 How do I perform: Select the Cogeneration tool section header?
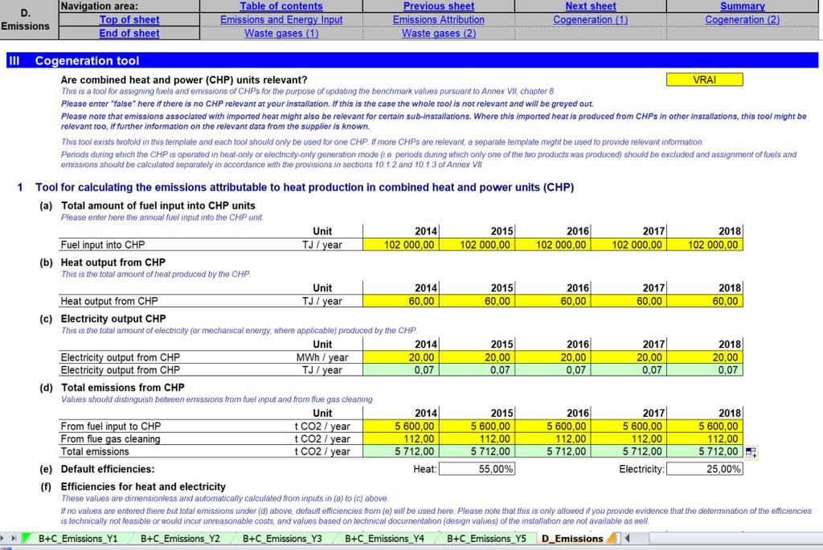(412, 60)
